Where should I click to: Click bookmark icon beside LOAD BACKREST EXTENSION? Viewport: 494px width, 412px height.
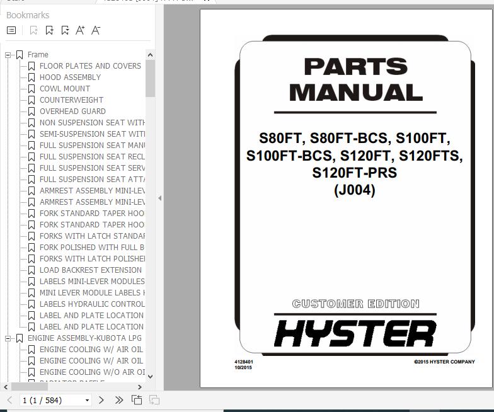coord(32,270)
